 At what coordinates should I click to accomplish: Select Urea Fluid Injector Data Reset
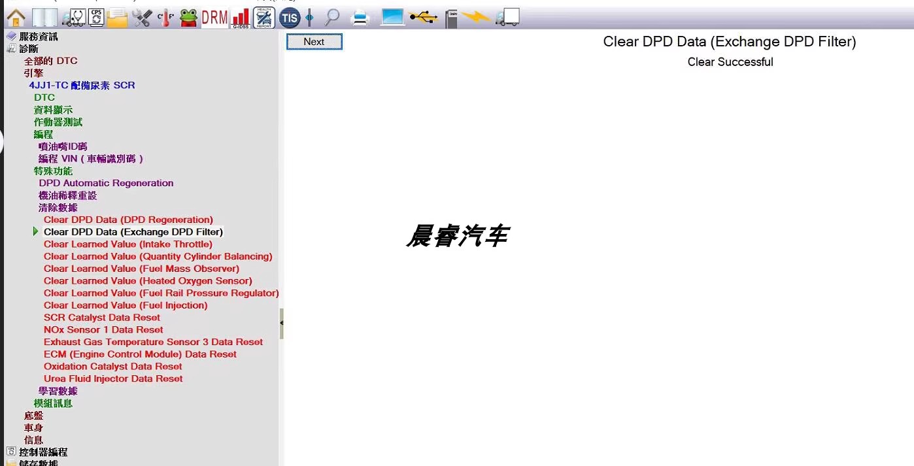click(x=113, y=378)
